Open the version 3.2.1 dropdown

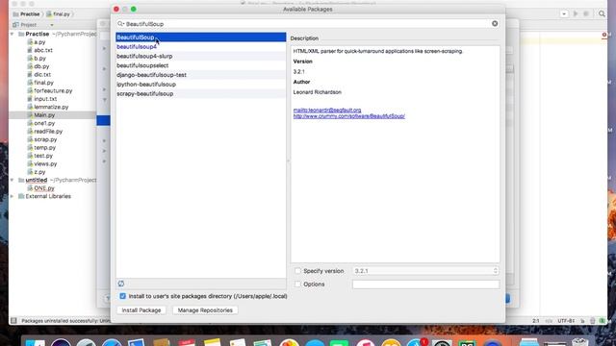coord(425,271)
